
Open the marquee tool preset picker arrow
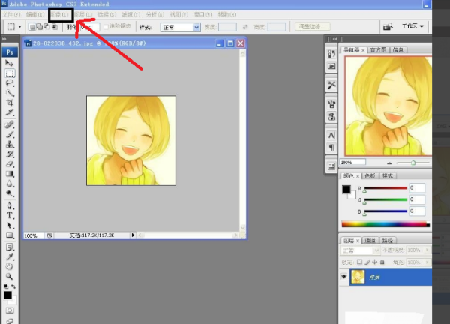19,27
